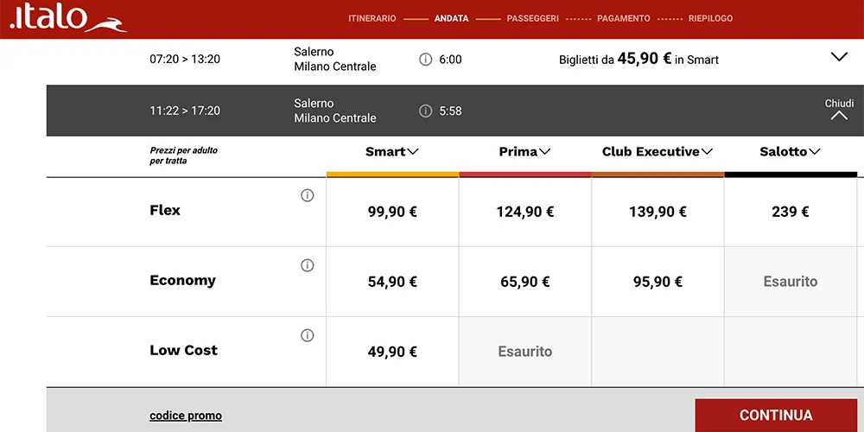The height and width of the screenshot is (432, 864).
Task: Expand the Club Executive class dropdown
Action: [658, 152]
